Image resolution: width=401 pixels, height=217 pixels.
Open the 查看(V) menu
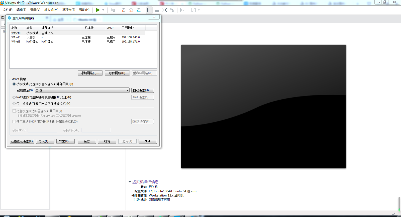coord(35,10)
